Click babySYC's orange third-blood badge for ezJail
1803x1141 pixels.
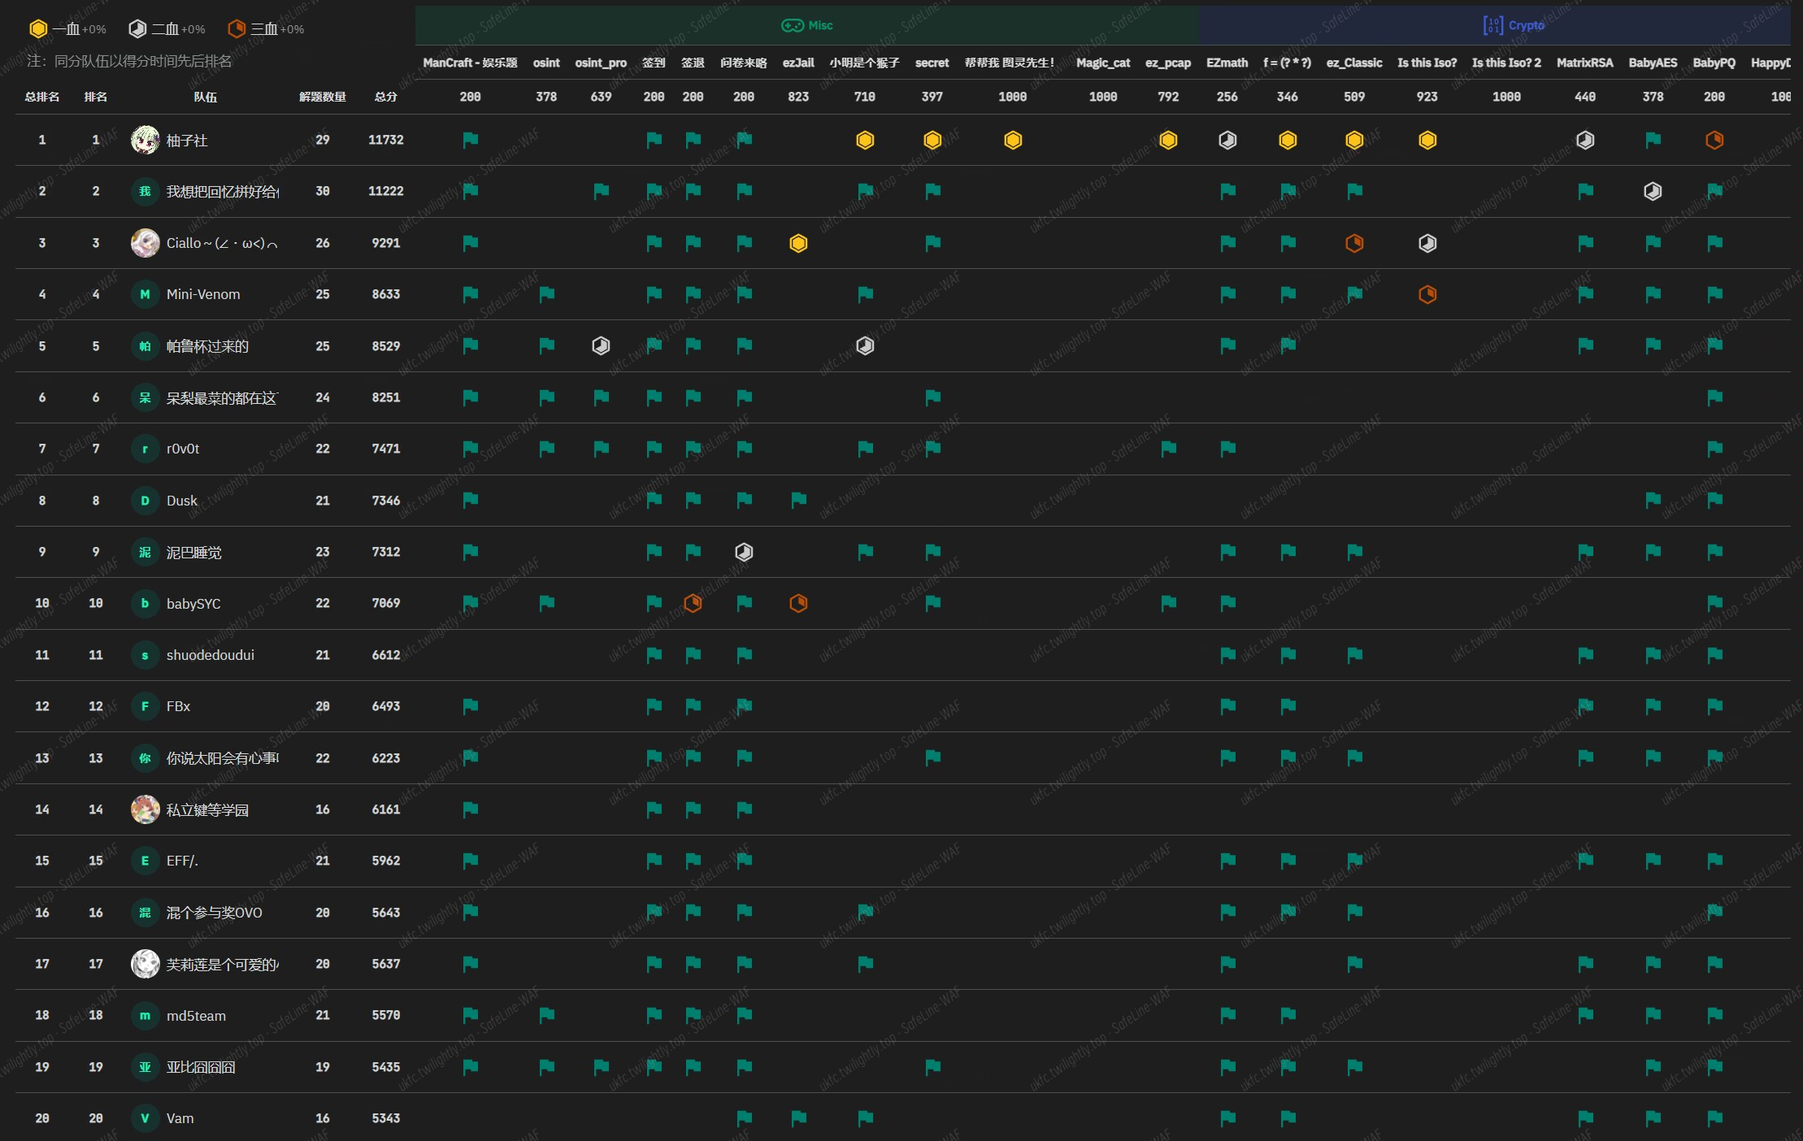(798, 603)
